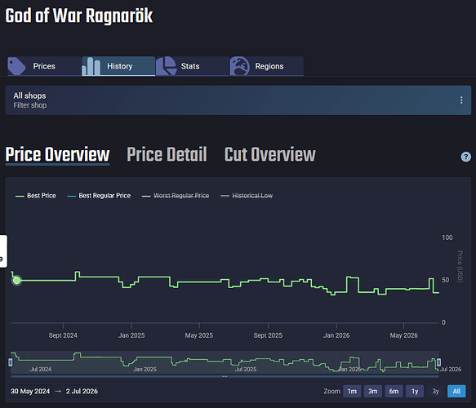Grab the left range navigator handle
The image size is (476, 408).
(x=11, y=362)
